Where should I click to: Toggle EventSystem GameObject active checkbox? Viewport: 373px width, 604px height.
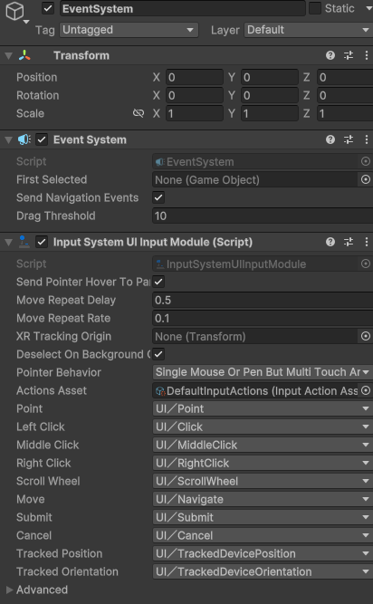[48, 8]
